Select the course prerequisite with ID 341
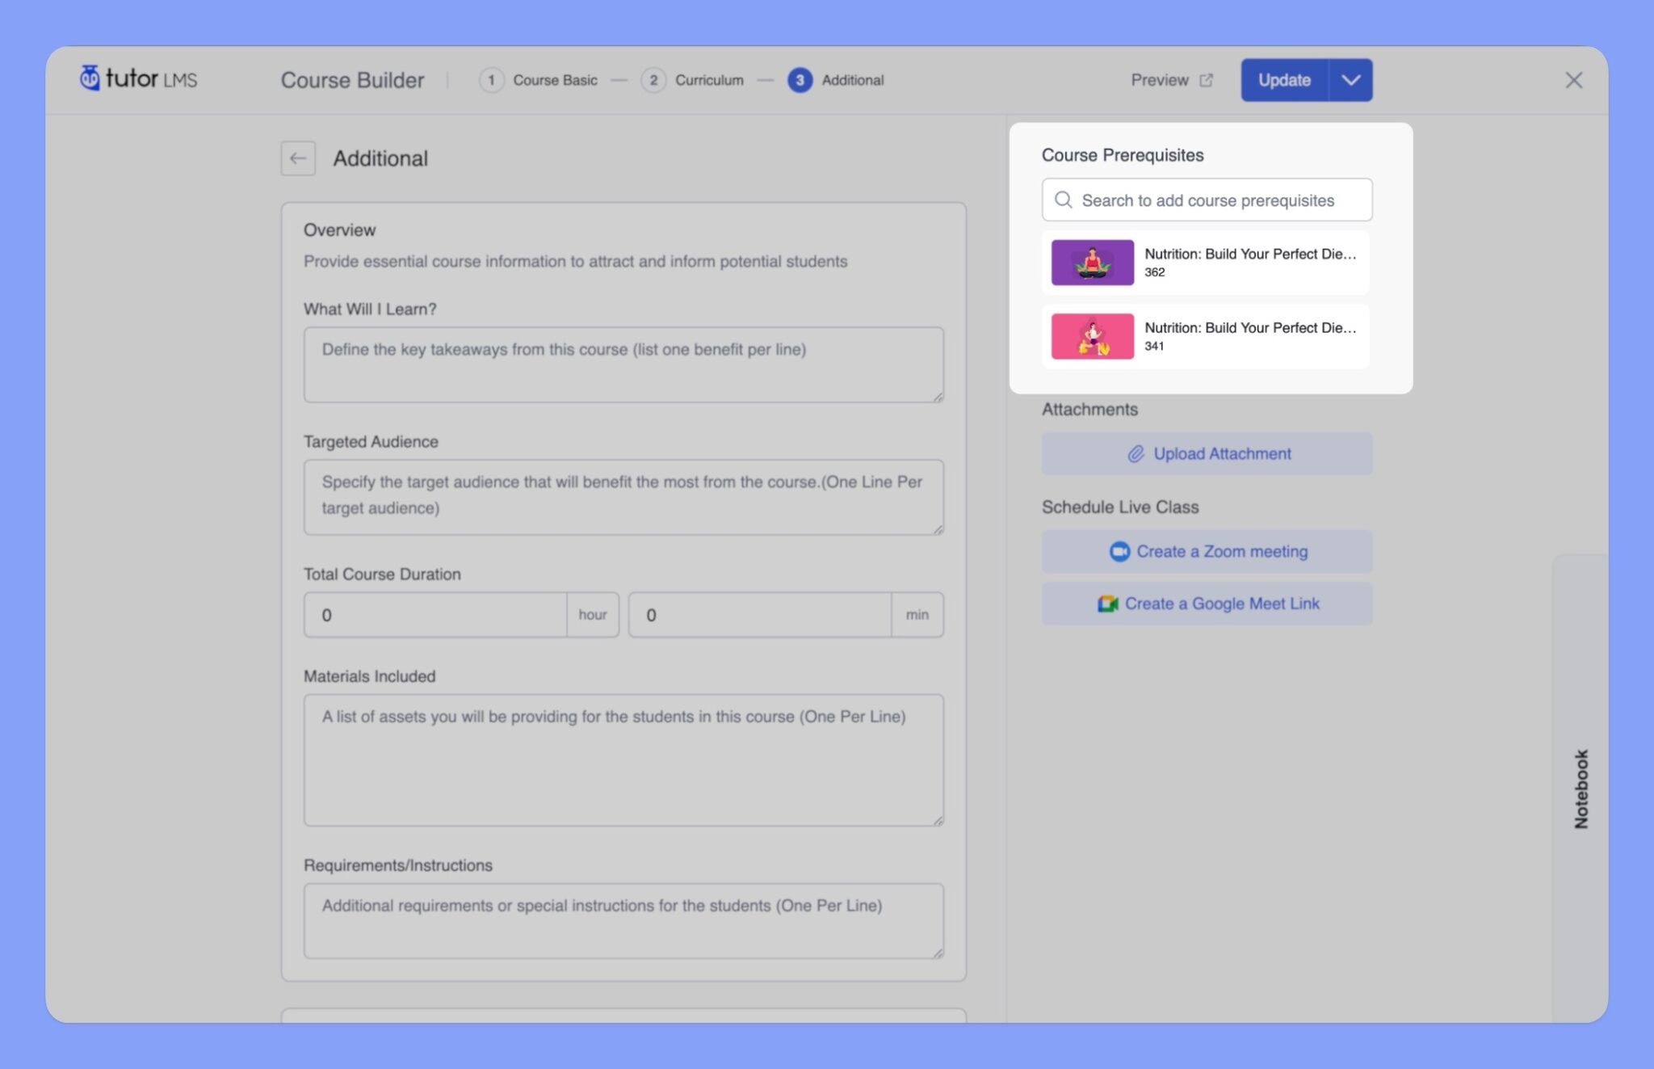Image resolution: width=1654 pixels, height=1069 pixels. [1207, 336]
